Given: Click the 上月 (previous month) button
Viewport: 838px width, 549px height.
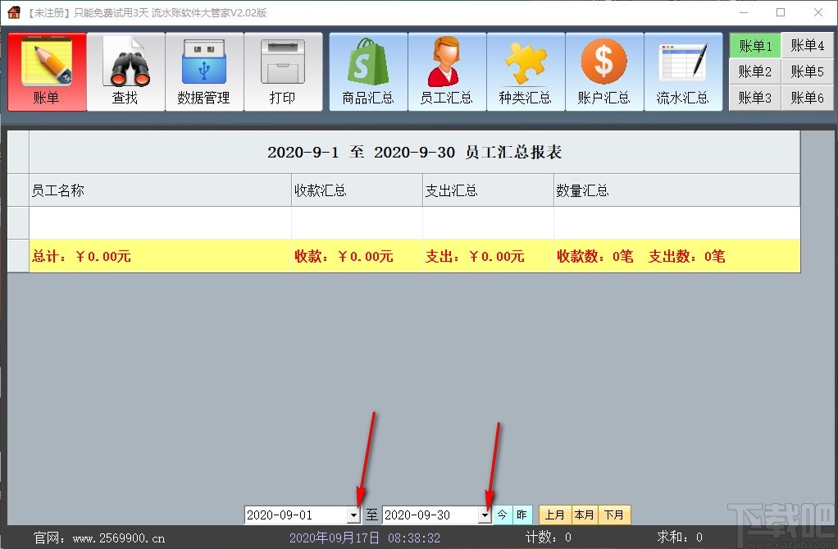Looking at the screenshot, I should tap(554, 515).
